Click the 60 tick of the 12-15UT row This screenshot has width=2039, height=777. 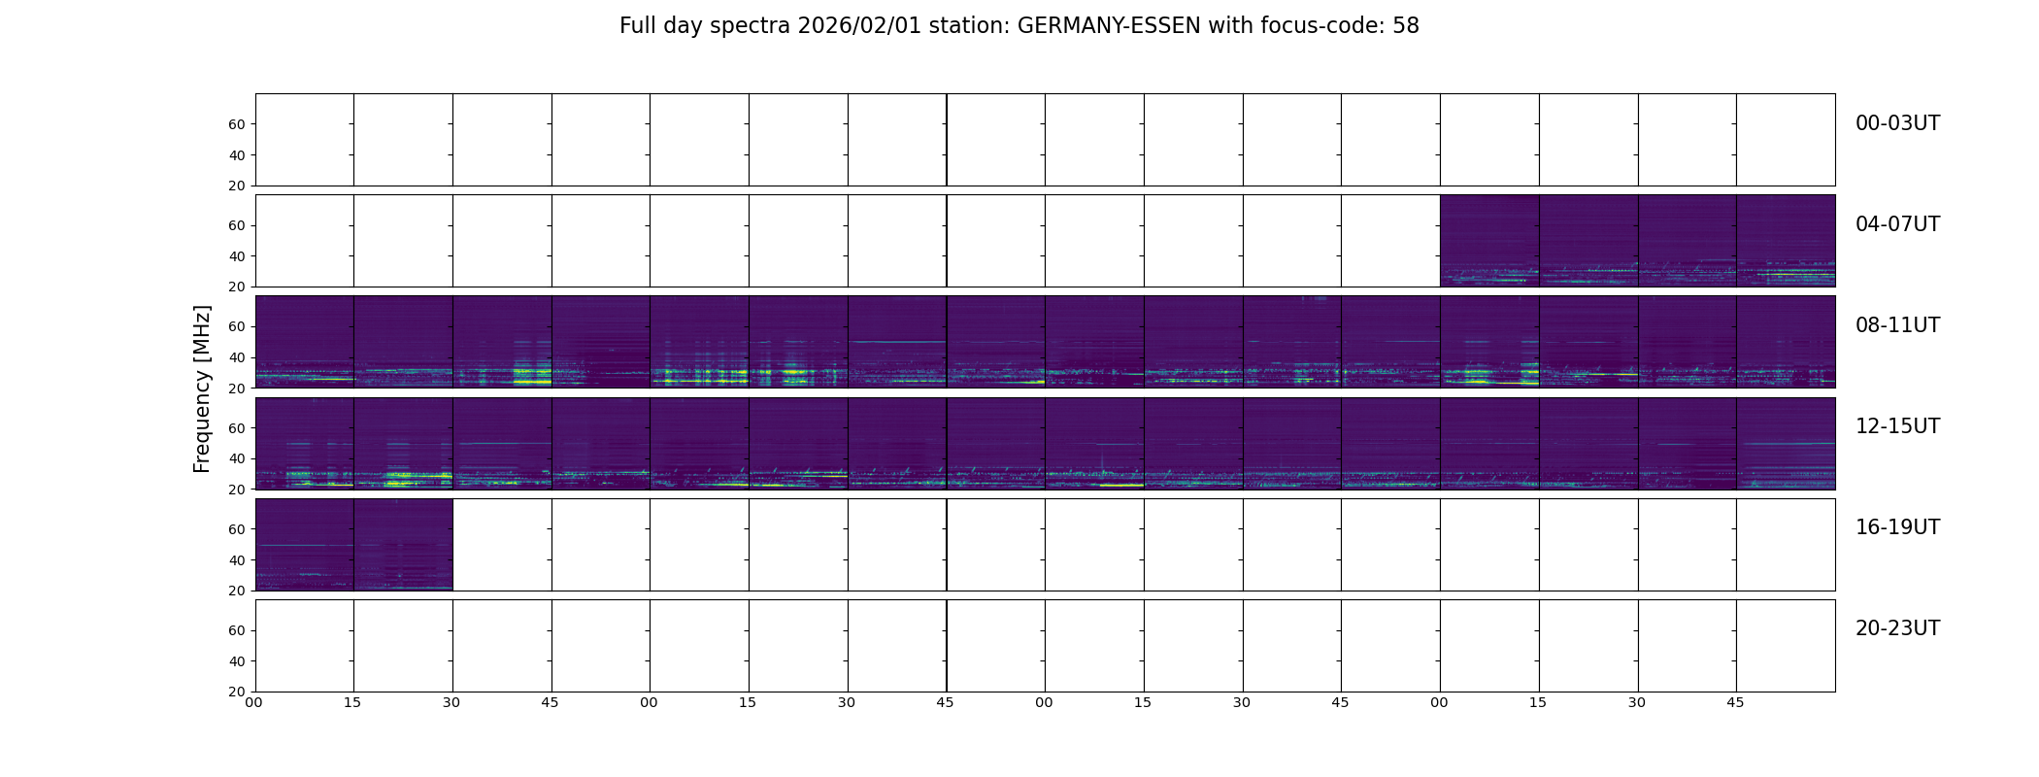(236, 428)
